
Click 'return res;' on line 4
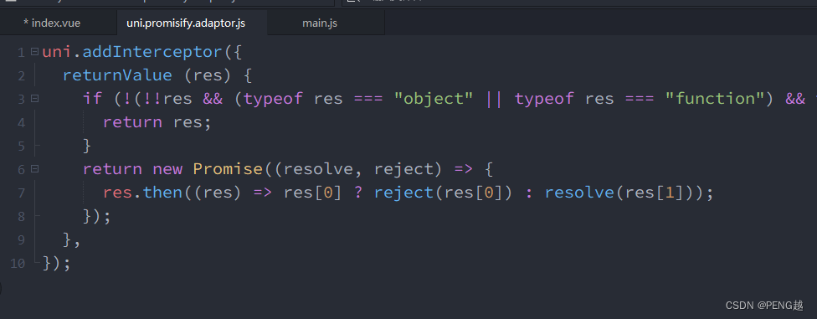click(x=157, y=122)
